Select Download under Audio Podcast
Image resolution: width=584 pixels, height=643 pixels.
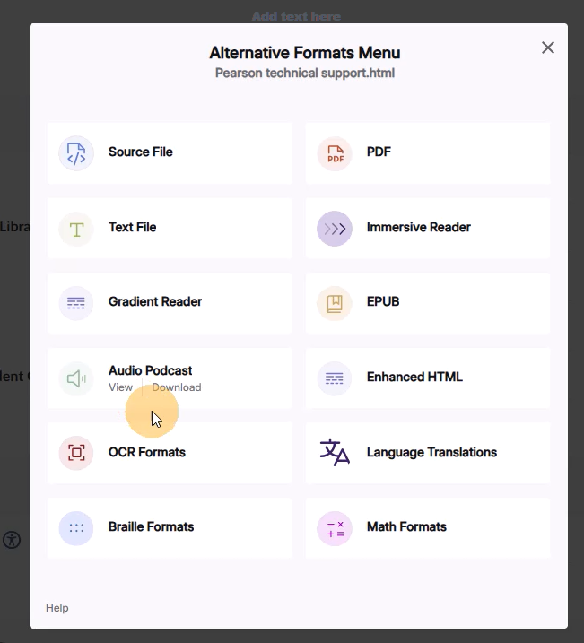(176, 387)
